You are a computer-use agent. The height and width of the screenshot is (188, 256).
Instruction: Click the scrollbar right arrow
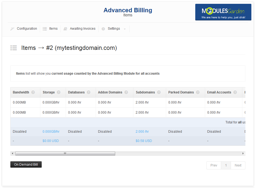243,154
